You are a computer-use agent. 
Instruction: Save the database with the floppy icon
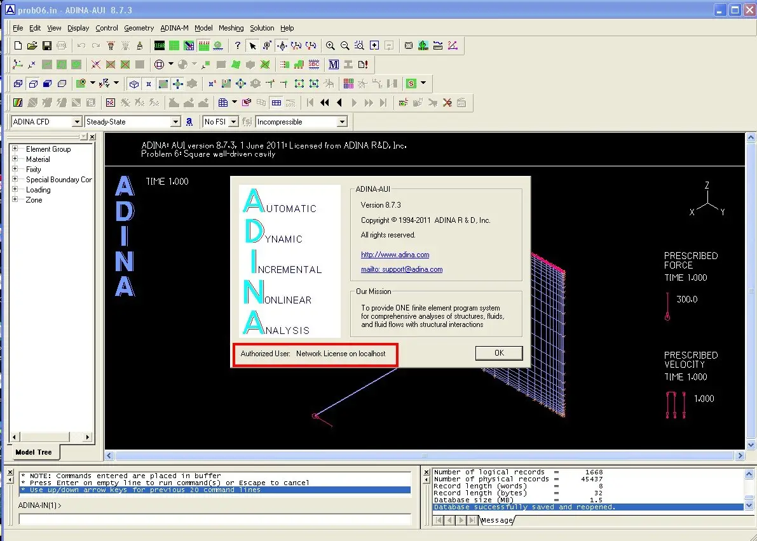[47, 46]
